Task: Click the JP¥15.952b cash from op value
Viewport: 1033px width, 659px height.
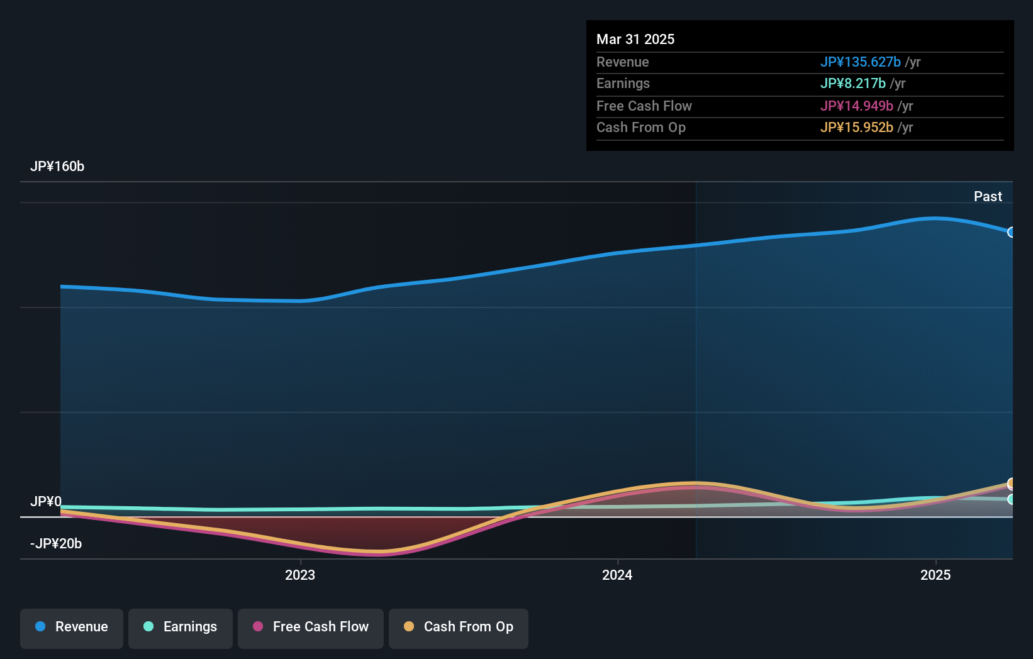Action: click(856, 127)
